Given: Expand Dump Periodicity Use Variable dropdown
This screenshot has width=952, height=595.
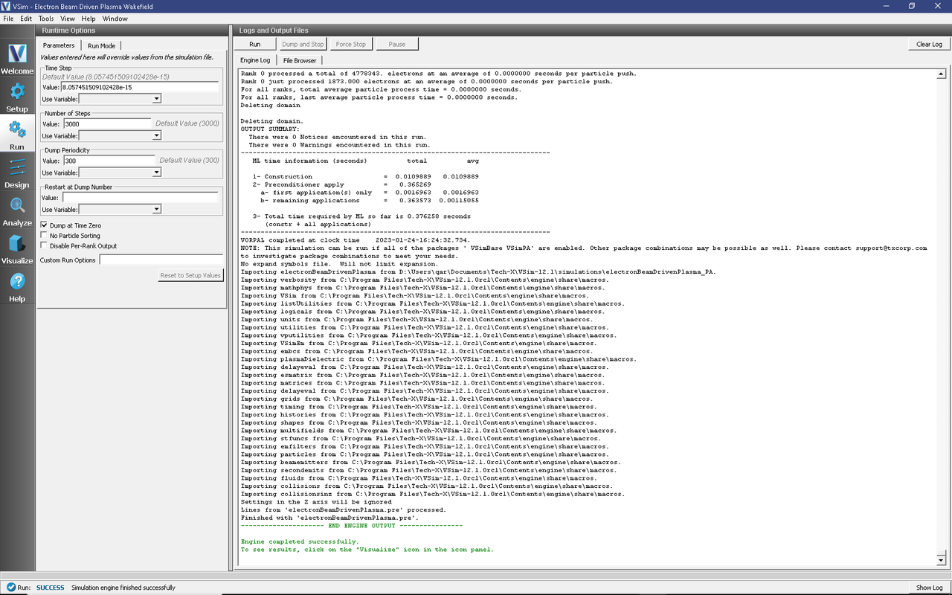Looking at the screenshot, I should [120, 172].
